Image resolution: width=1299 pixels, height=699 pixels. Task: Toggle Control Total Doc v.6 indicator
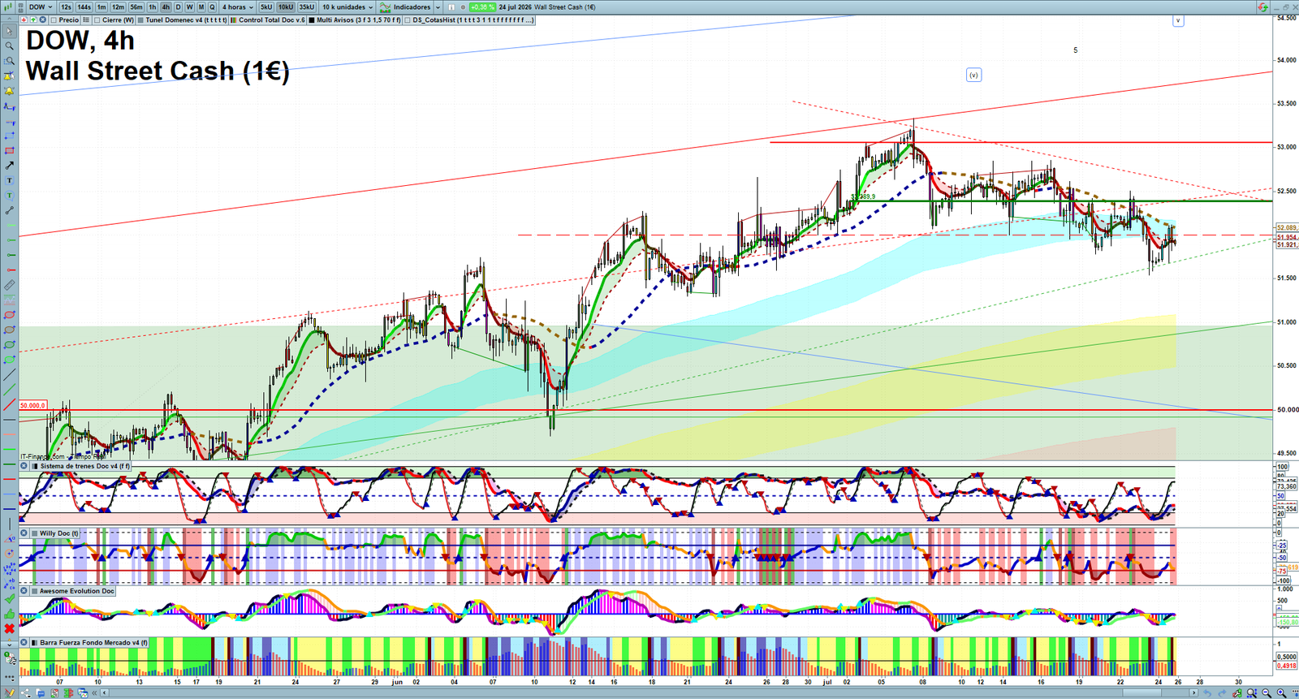tap(234, 19)
